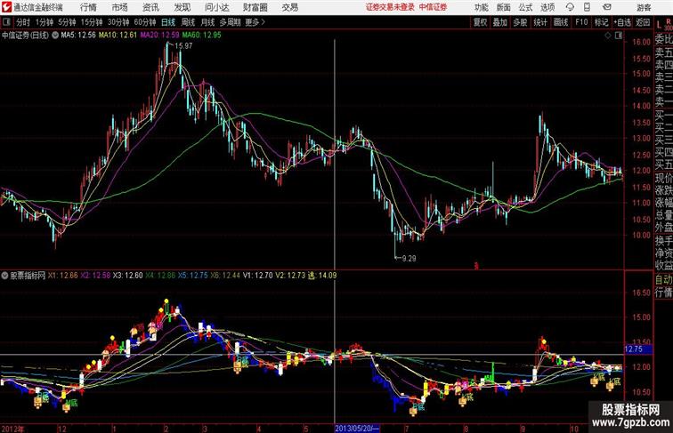The width and height of the screenshot is (673, 433).
Task: Open the 选项 menu
Action: [547, 7]
